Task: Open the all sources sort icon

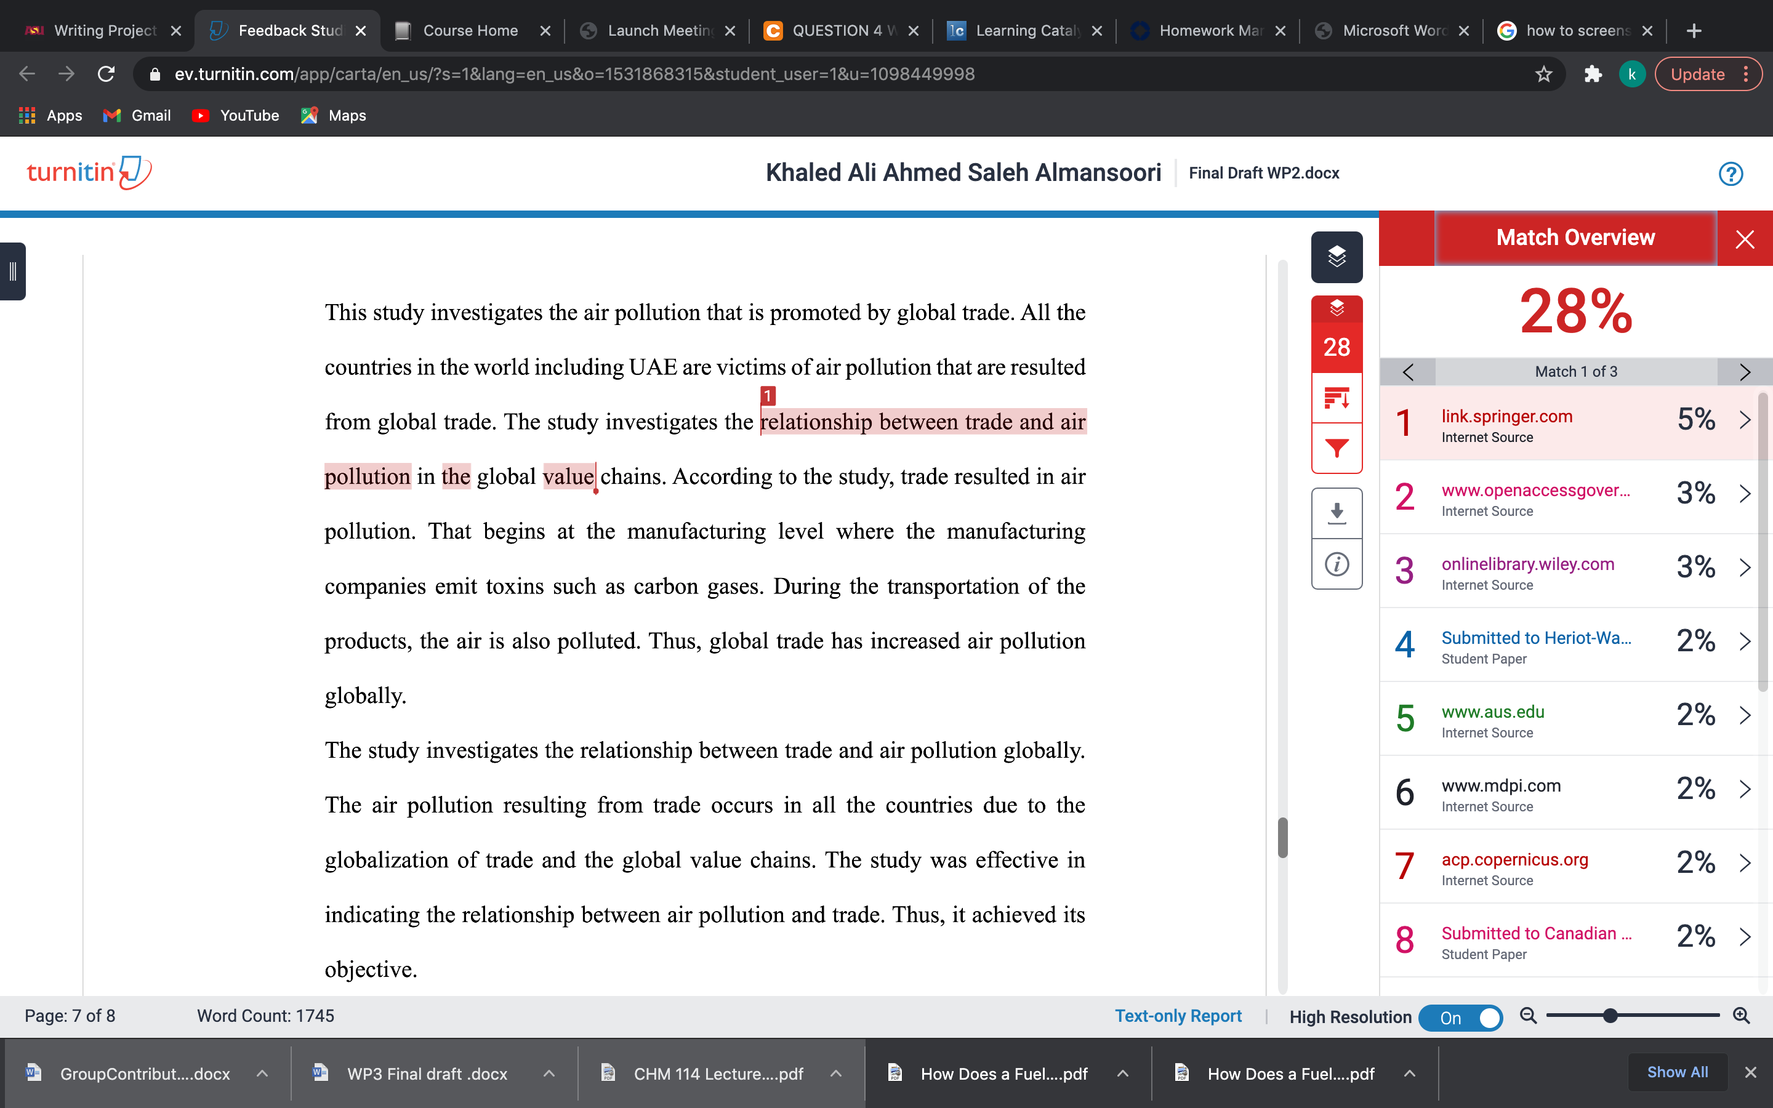Action: tap(1337, 398)
